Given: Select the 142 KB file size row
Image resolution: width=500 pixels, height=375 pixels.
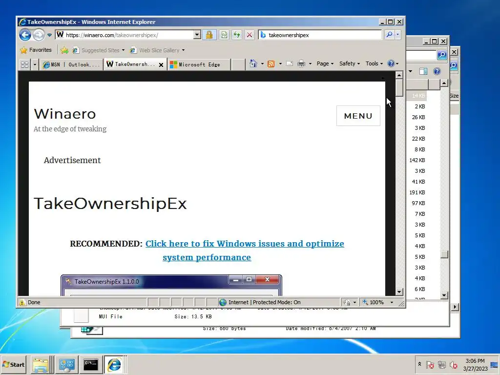Looking at the screenshot, I should point(417,160).
